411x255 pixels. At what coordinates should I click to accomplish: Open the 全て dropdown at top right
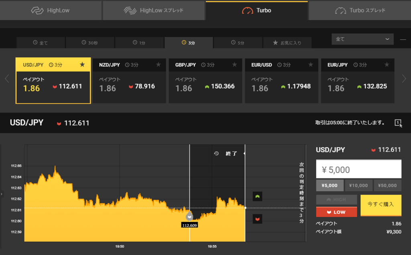coord(362,39)
